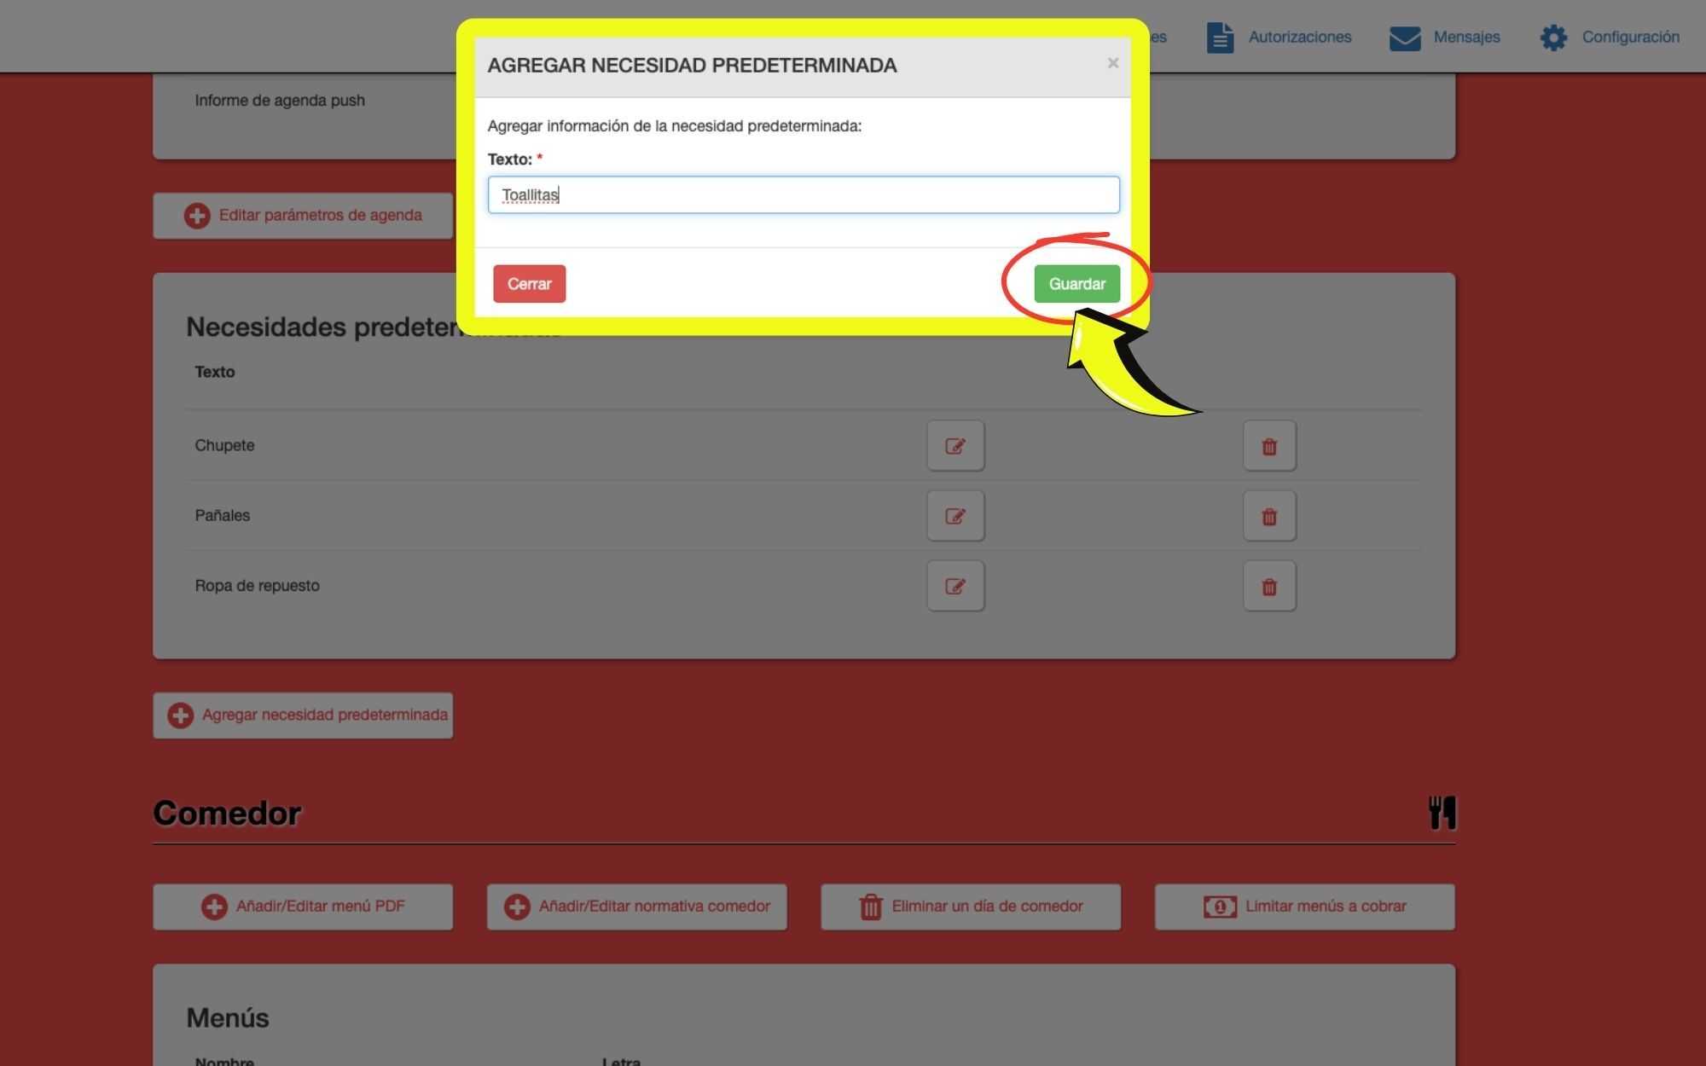Edit the Pañales row pencil icon
The width and height of the screenshot is (1706, 1066).
click(955, 516)
